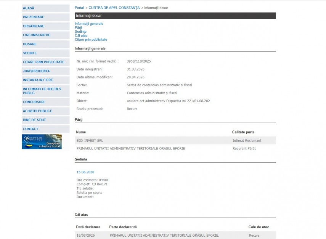Screen dimensions: 326x239
Task: Go to PREZENTARE in sidebar
Action: (34, 17)
